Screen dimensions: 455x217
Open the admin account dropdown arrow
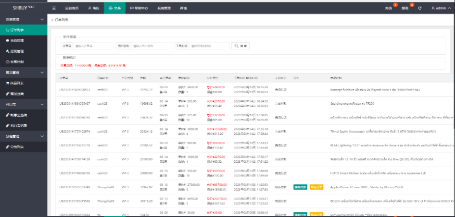[449, 8]
